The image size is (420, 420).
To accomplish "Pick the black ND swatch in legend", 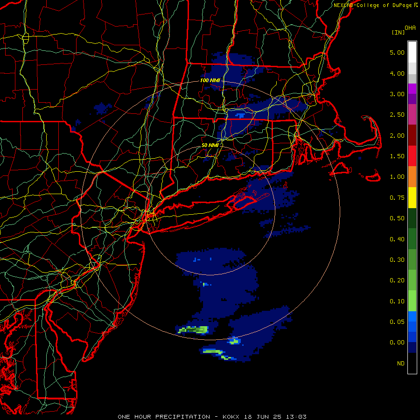I will coord(412,363).
